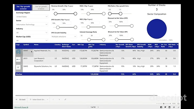The width and height of the screenshot is (194, 109).
Task: Click the Go back button
Action: [x=21, y=100]
